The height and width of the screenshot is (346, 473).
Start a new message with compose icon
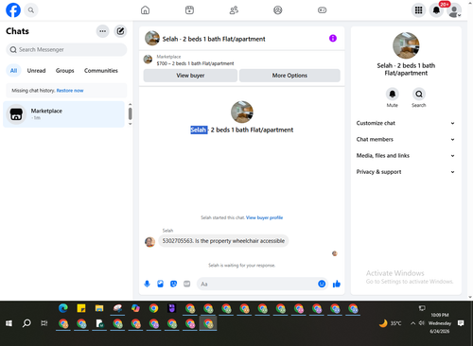click(x=120, y=31)
